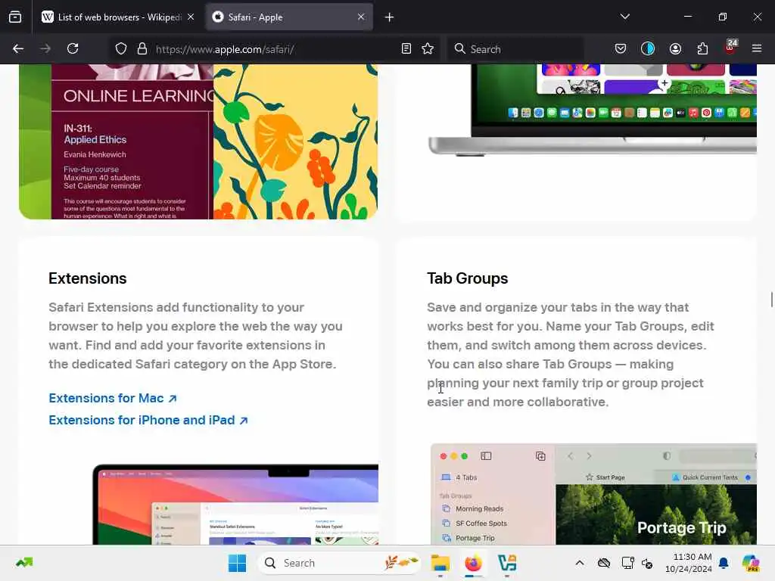Open Windows Start menu
Image resolution: width=775 pixels, height=581 pixels.
pos(237,563)
